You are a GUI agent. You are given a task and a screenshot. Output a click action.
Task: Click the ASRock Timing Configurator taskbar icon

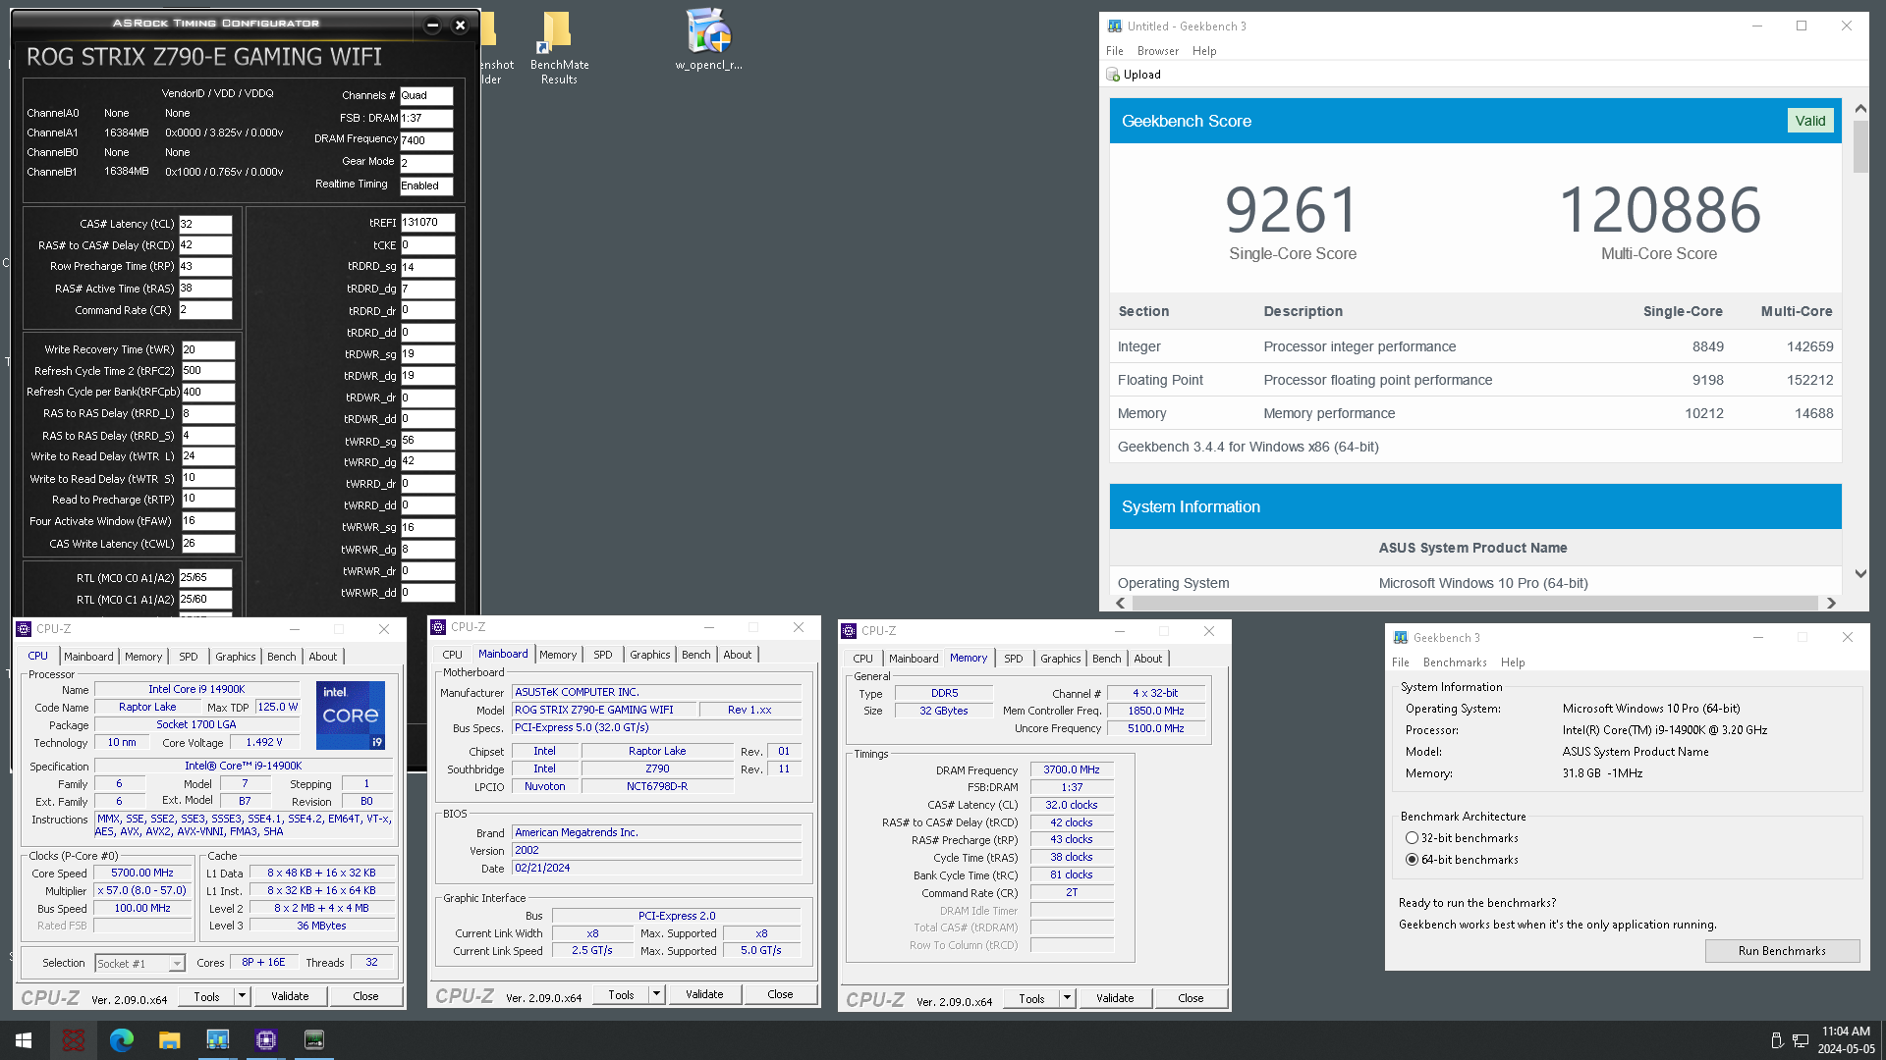point(313,1039)
